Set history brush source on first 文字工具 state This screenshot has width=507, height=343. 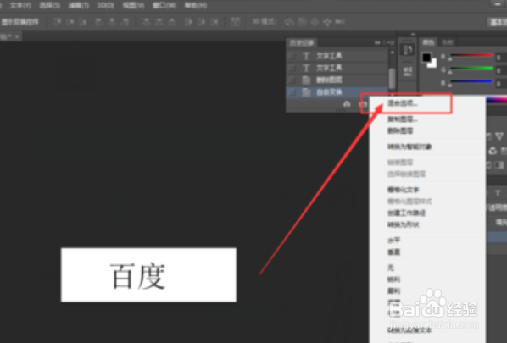292,56
